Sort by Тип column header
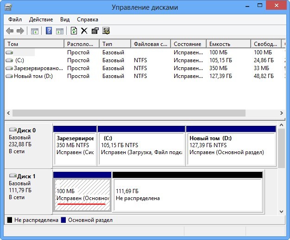 tap(115, 44)
